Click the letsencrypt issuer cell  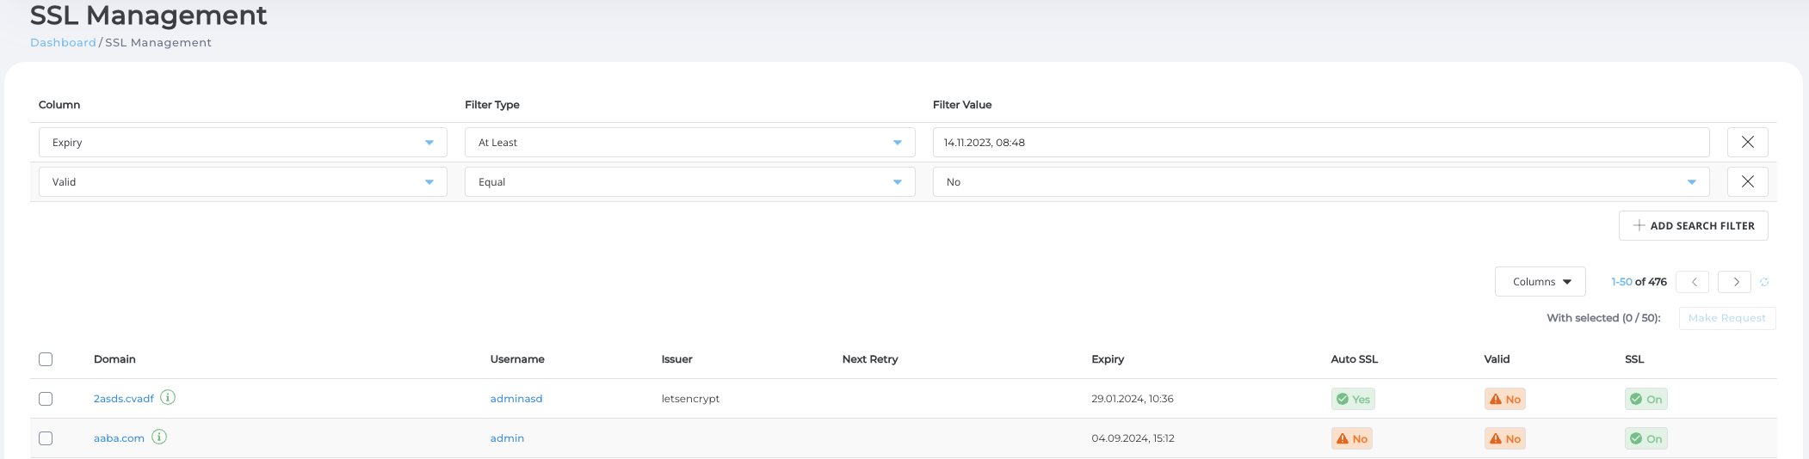click(x=690, y=399)
